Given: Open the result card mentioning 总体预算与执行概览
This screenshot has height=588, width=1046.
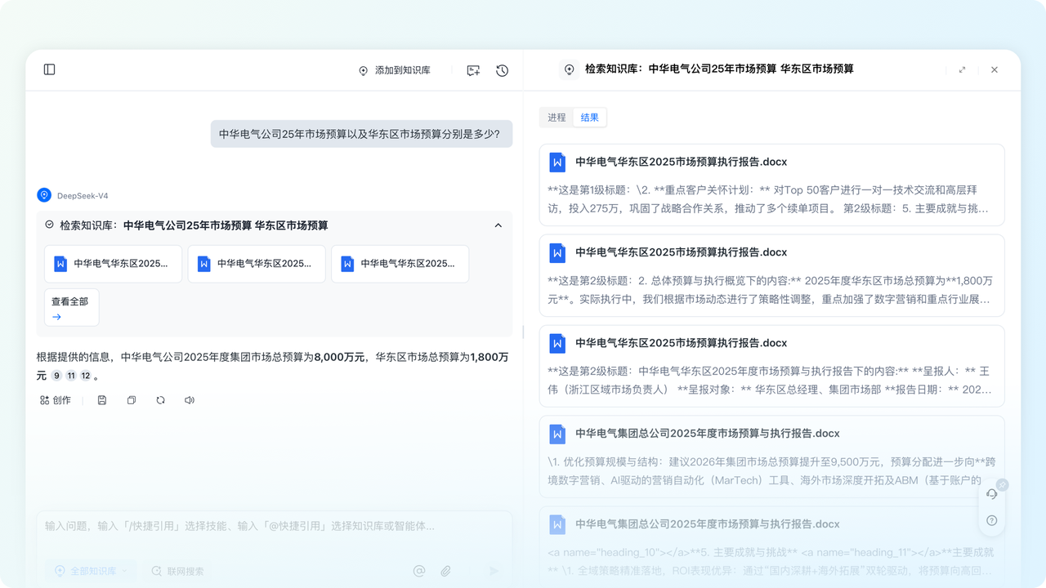Looking at the screenshot, I should (x=771, y=276).
